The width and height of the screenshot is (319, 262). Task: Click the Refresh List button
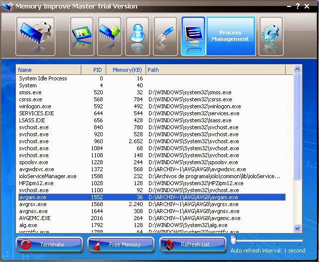(x=193, y=245)
